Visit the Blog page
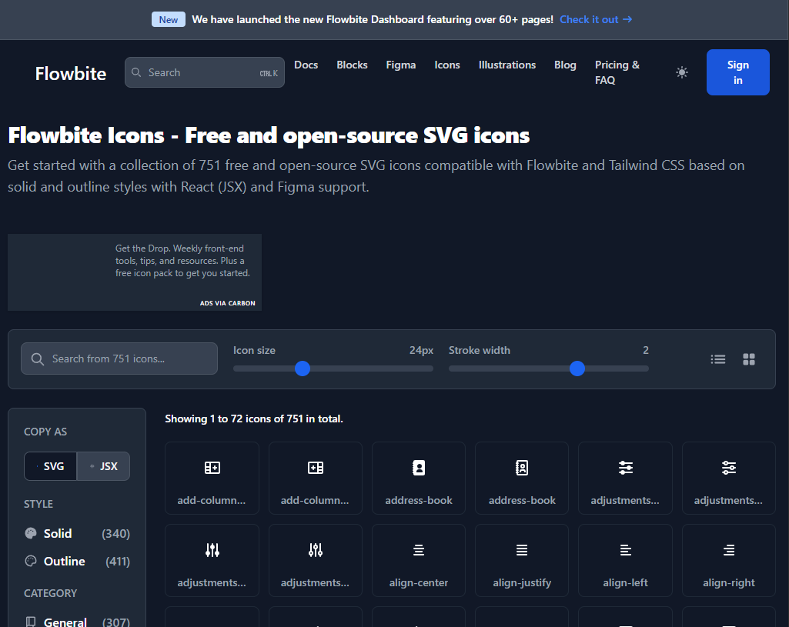Screen dimensions: 789x627 point(565,65)
